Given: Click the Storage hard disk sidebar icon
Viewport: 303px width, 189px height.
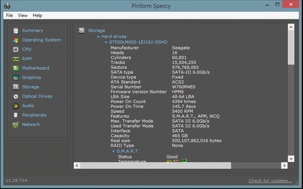Looking at the screenshot, I should [16, 87].
